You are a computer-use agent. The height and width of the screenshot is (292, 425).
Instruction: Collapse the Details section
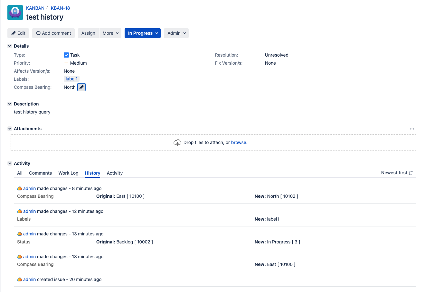point(9,46)
